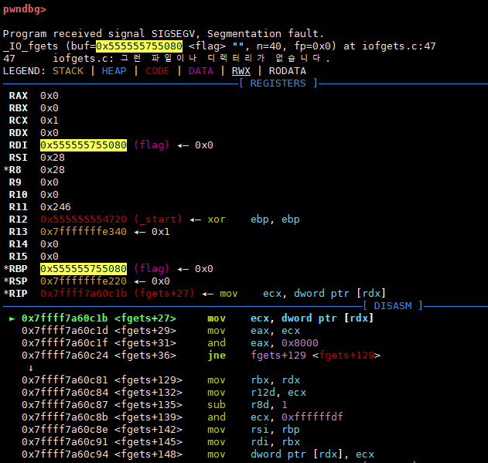Screen dimensions: 488x463
Task: Select the RAX register name
Action: (x=19, y=96)
